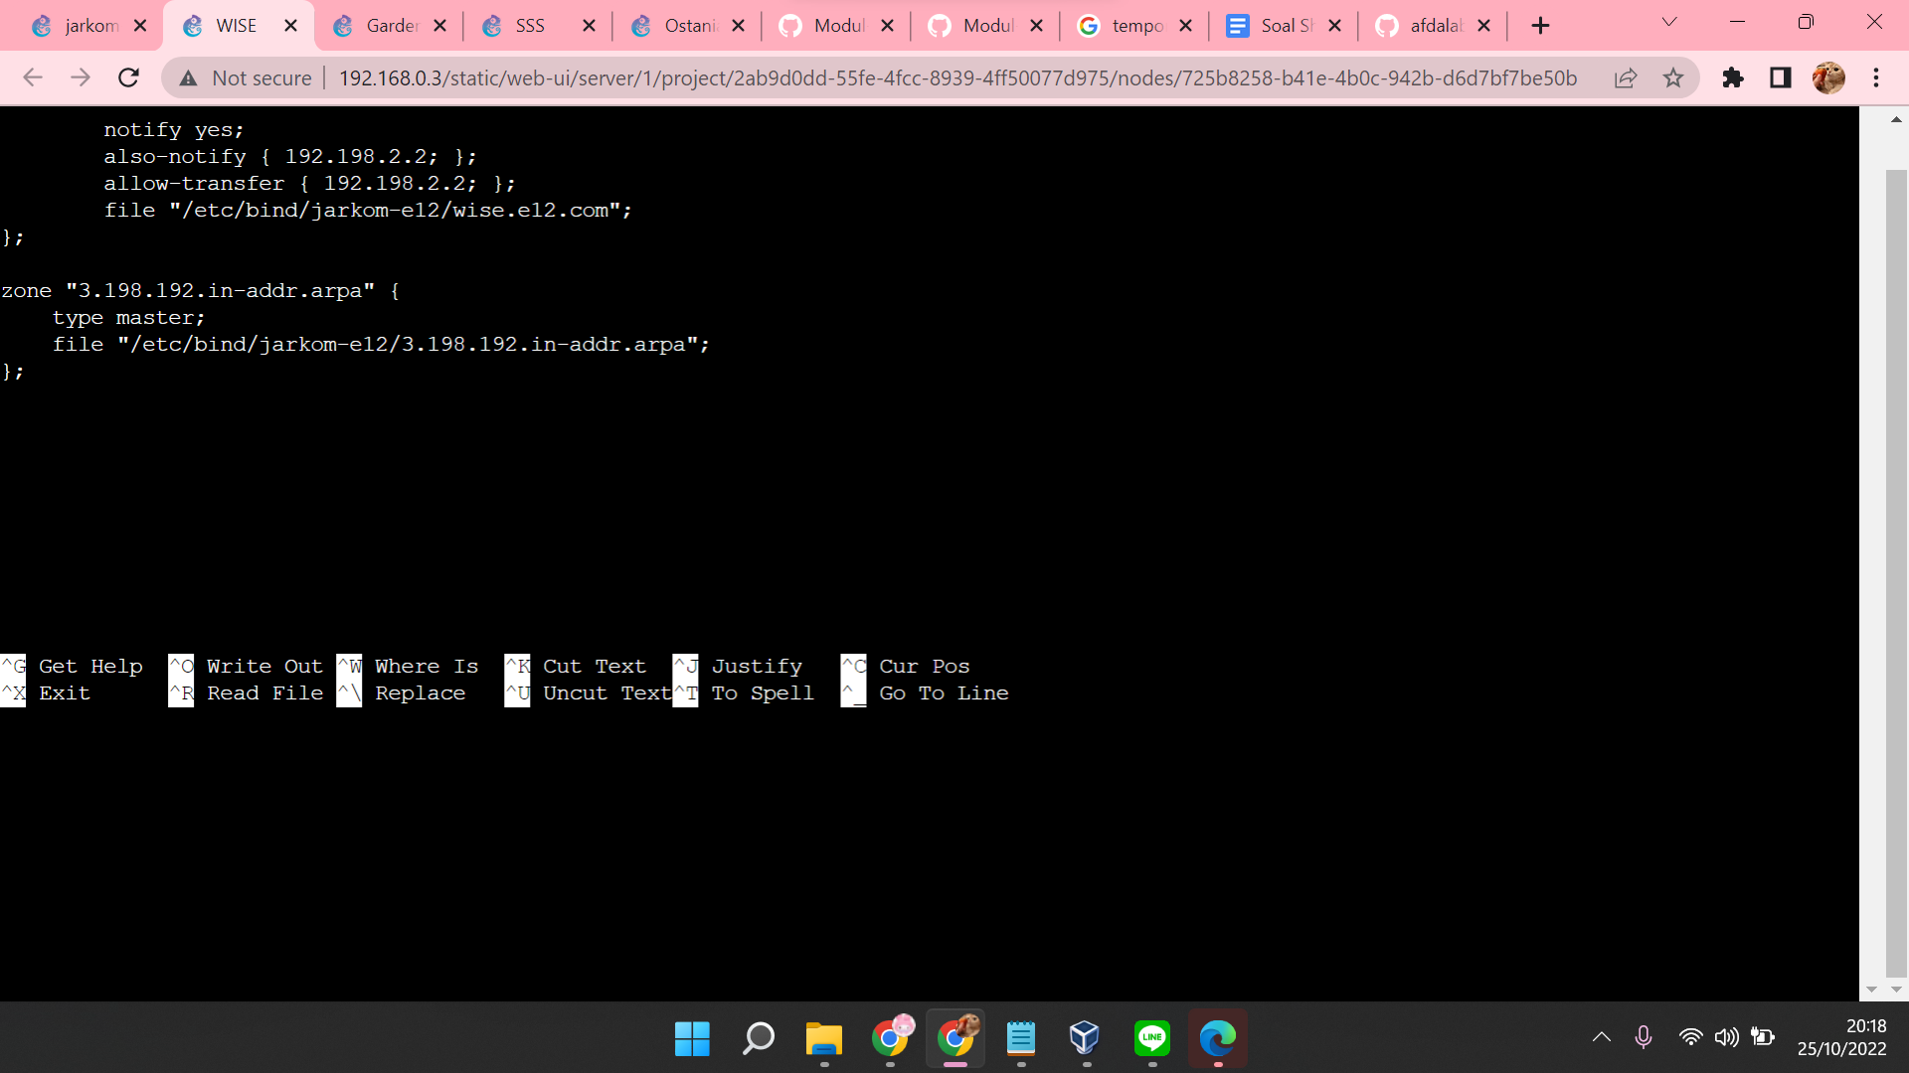The width and height of the screenshot is (1909, 1073).
Task: Open VirtualBox from the taskbar
Action: [x=1084, y=1039]
